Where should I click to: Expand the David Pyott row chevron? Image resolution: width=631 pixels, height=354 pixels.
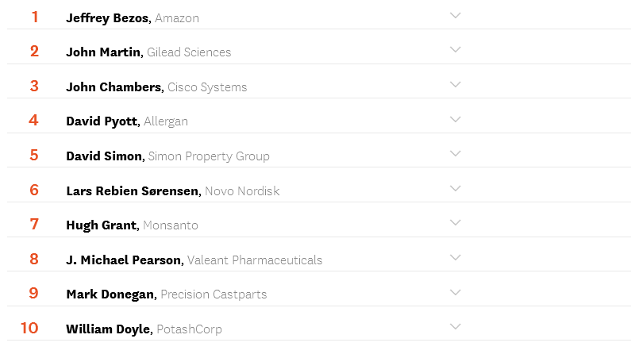[455, 120]
